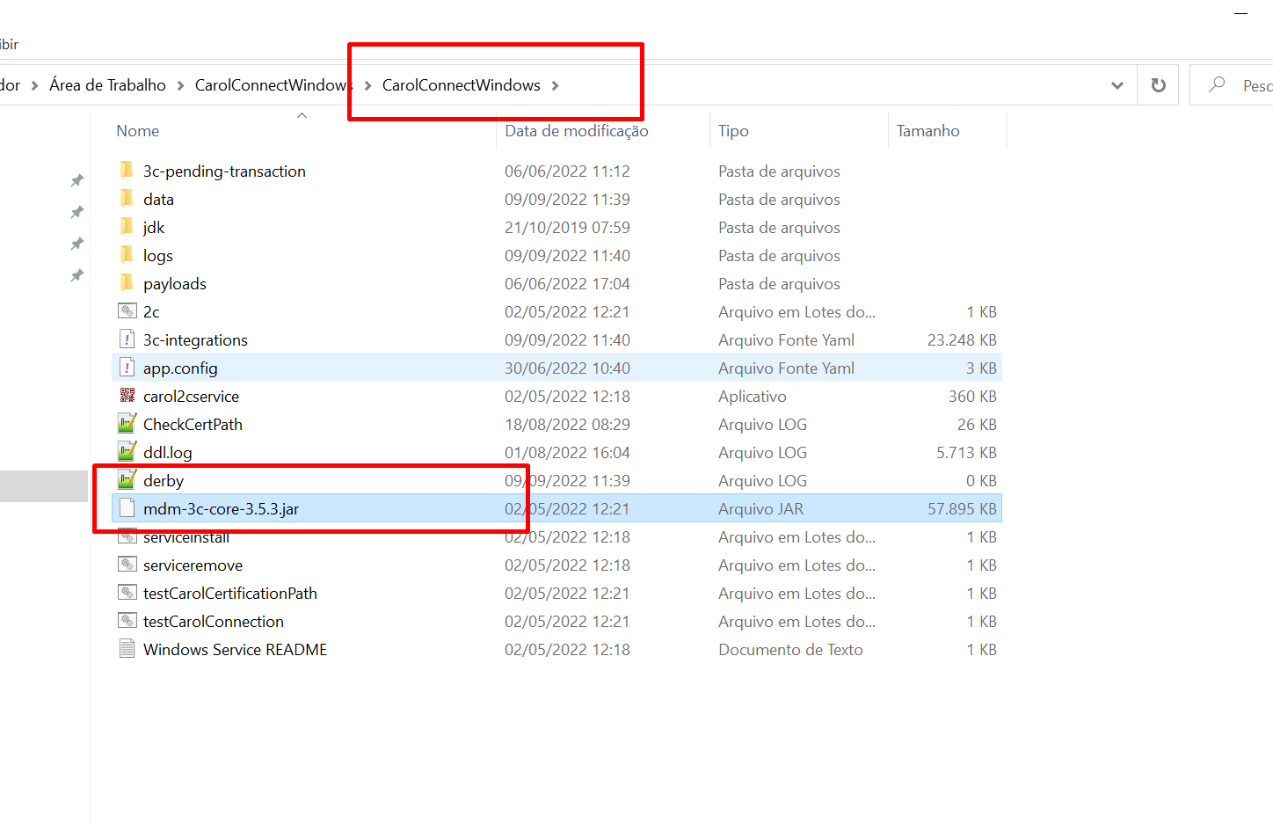Click the last pin icon in the sidebar

pos(77,275)
